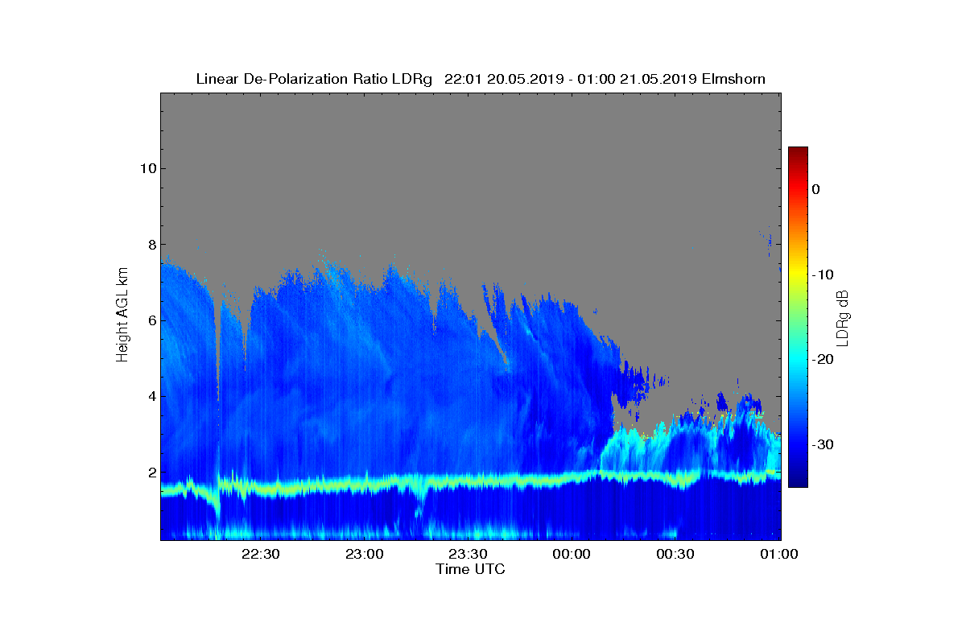
Task: Click the 'Time UTC' x-axis label
Action: pyautogui.click(x=471, y=569)
